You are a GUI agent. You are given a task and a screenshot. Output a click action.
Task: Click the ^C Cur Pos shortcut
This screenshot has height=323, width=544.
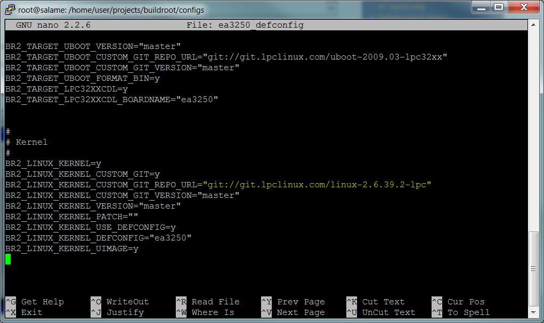pos(458,302)
